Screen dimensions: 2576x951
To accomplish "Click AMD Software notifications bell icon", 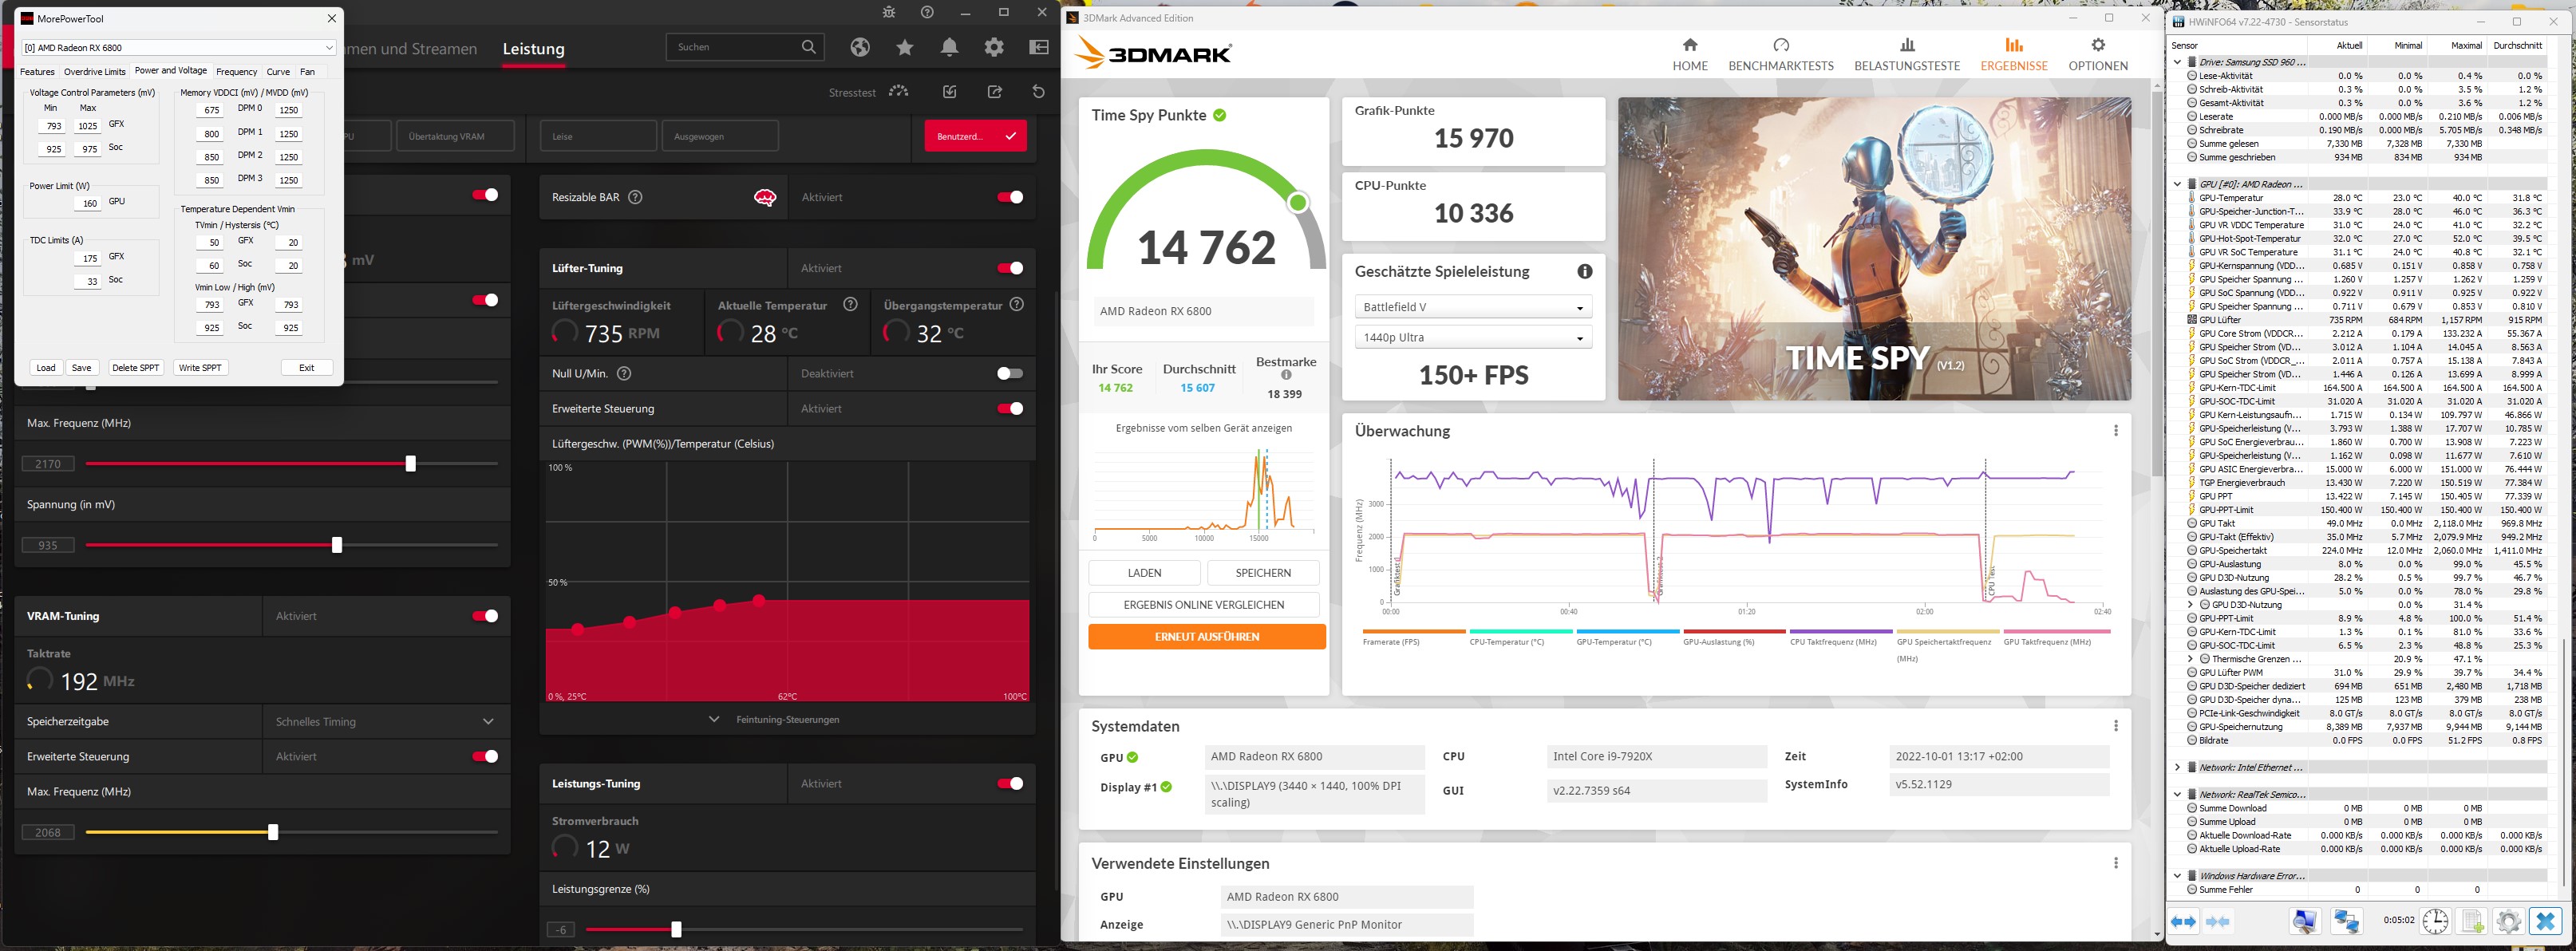I will (949, 47).
